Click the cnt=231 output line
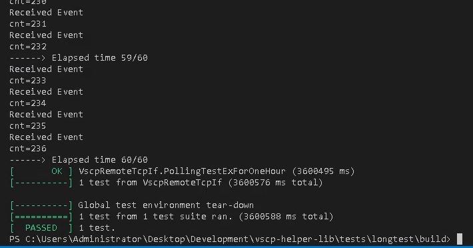The image size is (473, 248). coord(28,24)
